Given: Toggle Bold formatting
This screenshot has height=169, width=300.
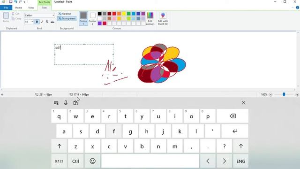Looking at the screenshot, I should click(x=37, y=22).
